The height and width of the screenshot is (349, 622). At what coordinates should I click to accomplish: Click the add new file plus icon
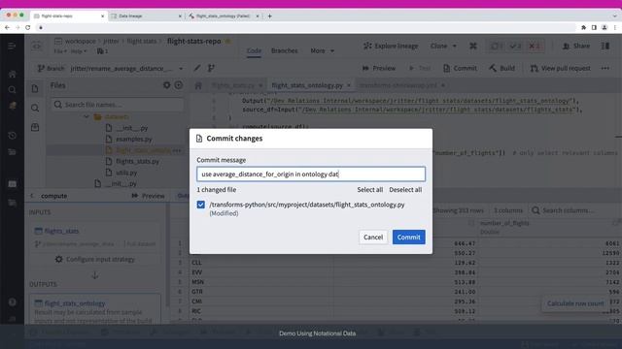point(179,85)
